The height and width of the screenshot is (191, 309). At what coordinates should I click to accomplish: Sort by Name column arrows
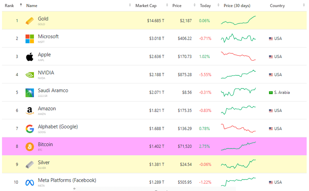click(x=130, y=5)
